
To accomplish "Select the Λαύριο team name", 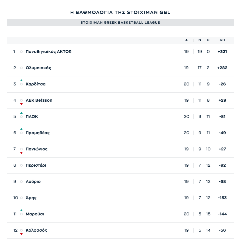I will coord(33,182).
